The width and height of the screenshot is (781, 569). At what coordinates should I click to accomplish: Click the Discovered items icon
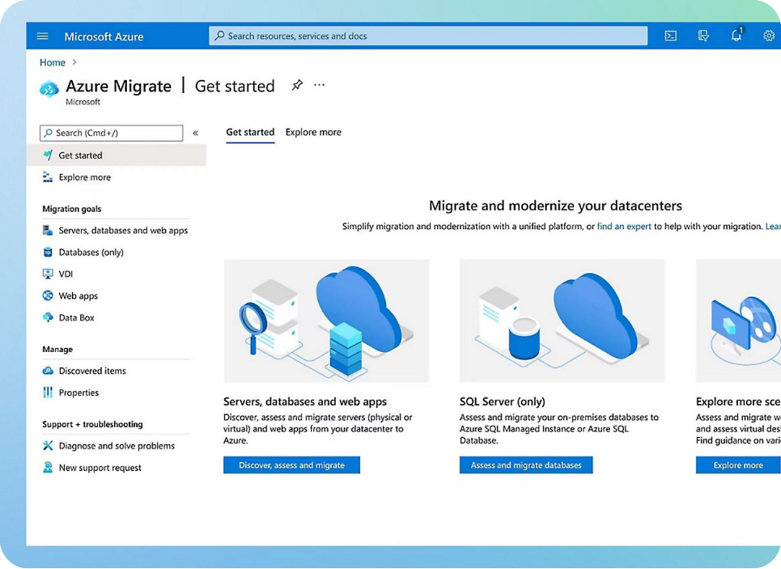(48, 371)
